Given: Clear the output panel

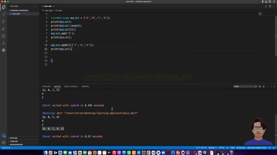Looking at the screenshot, I should 260,87.
